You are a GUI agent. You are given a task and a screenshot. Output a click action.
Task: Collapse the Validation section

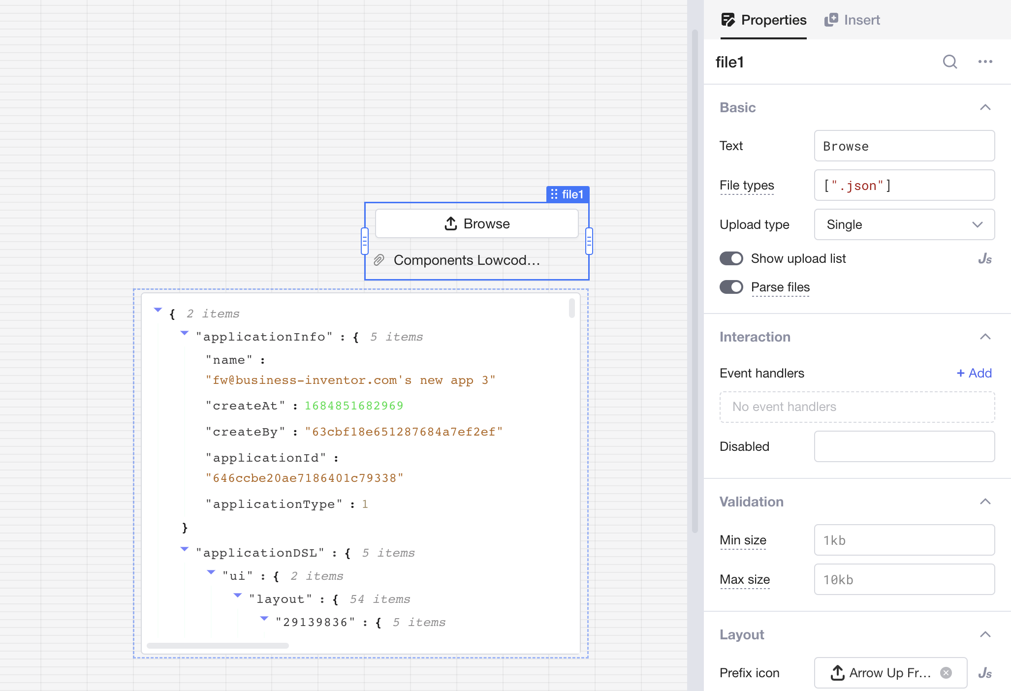click(x=985, y=502)
